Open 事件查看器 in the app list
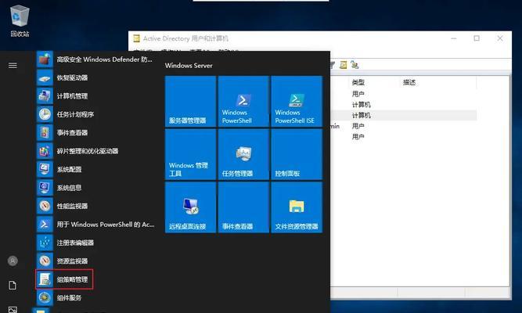 tap(95, 133)
